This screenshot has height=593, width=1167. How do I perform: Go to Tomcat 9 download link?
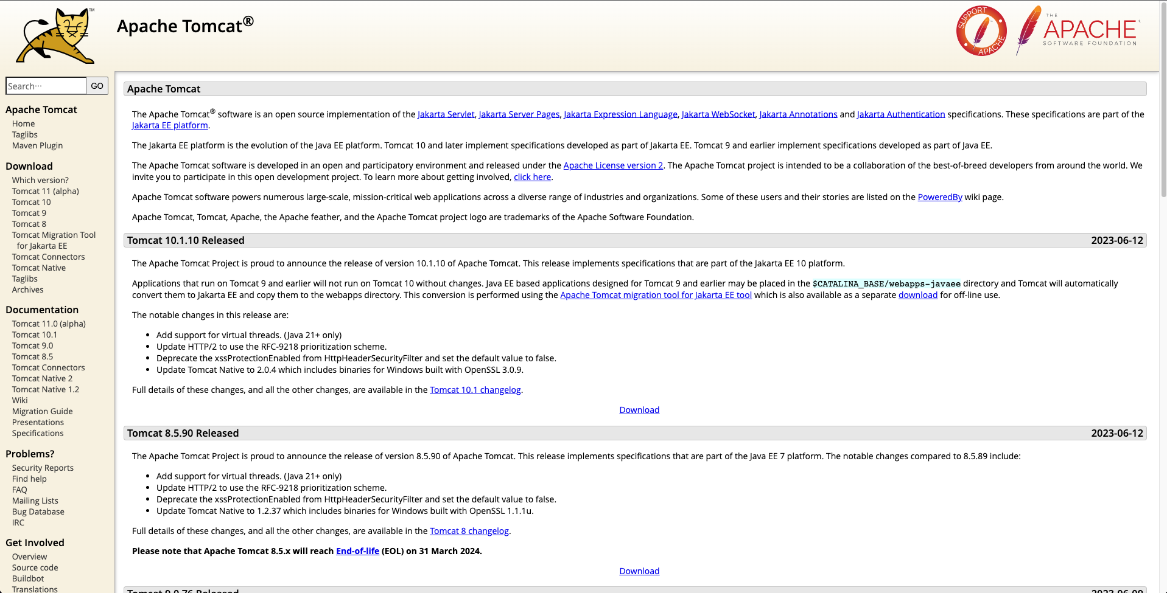pos(29,213)
